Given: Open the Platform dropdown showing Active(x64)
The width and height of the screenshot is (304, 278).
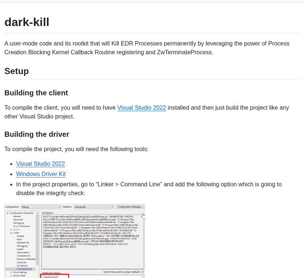Looking at the screenshot, I should [94, 207].
